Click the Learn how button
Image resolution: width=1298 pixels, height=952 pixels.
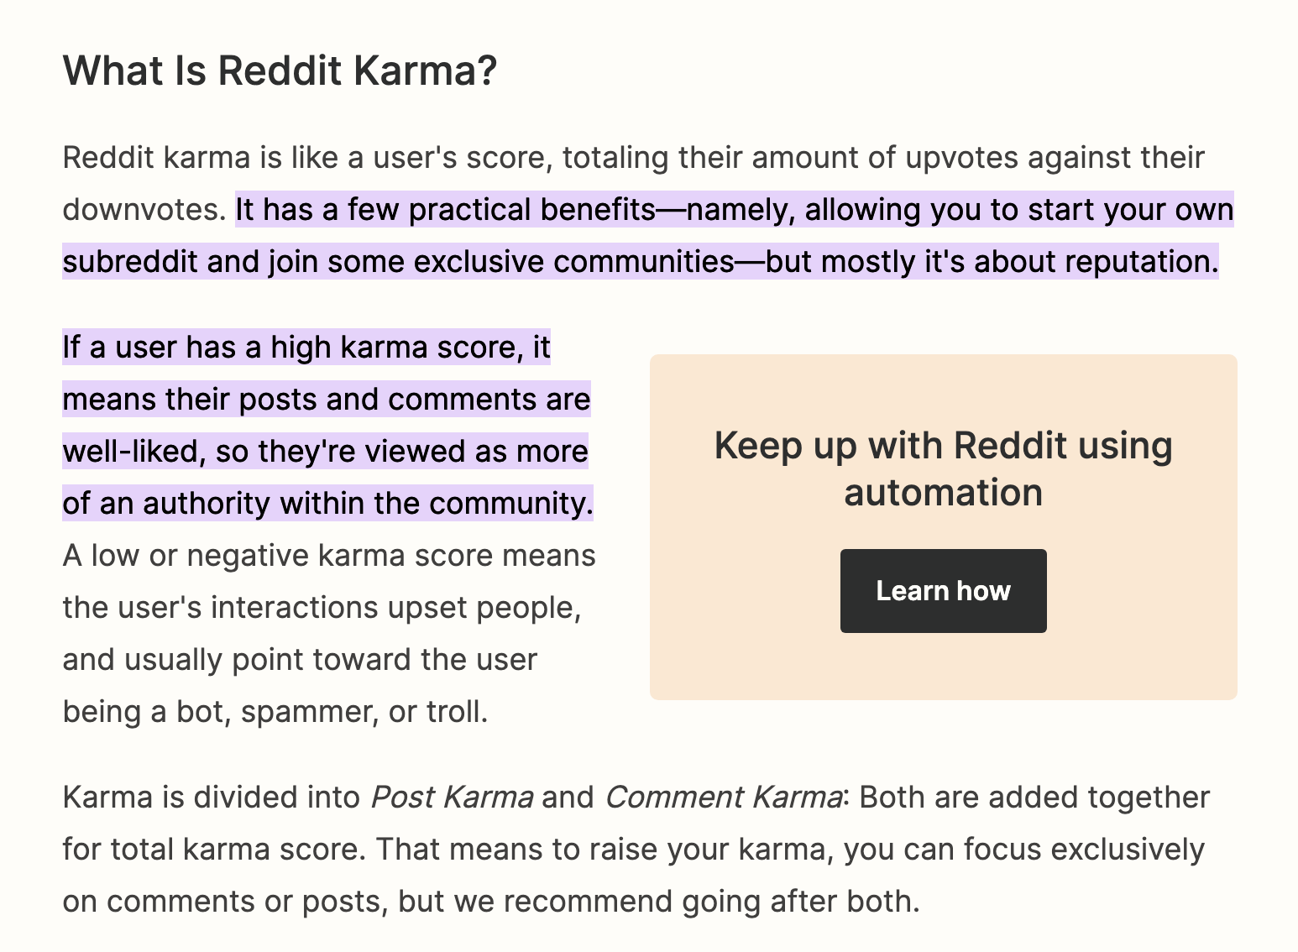(943, 591)
